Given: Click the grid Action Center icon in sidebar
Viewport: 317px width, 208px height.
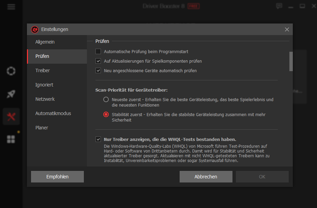Looking at the screenshot, I should (x=11, y=139).
